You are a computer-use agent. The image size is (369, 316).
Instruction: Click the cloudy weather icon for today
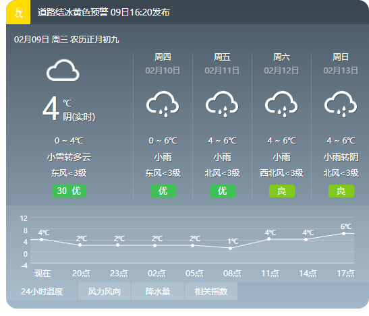[63, 70]
